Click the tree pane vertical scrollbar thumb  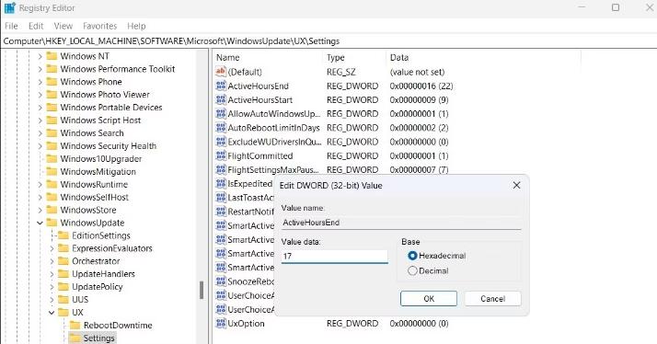tap(202, 290)
